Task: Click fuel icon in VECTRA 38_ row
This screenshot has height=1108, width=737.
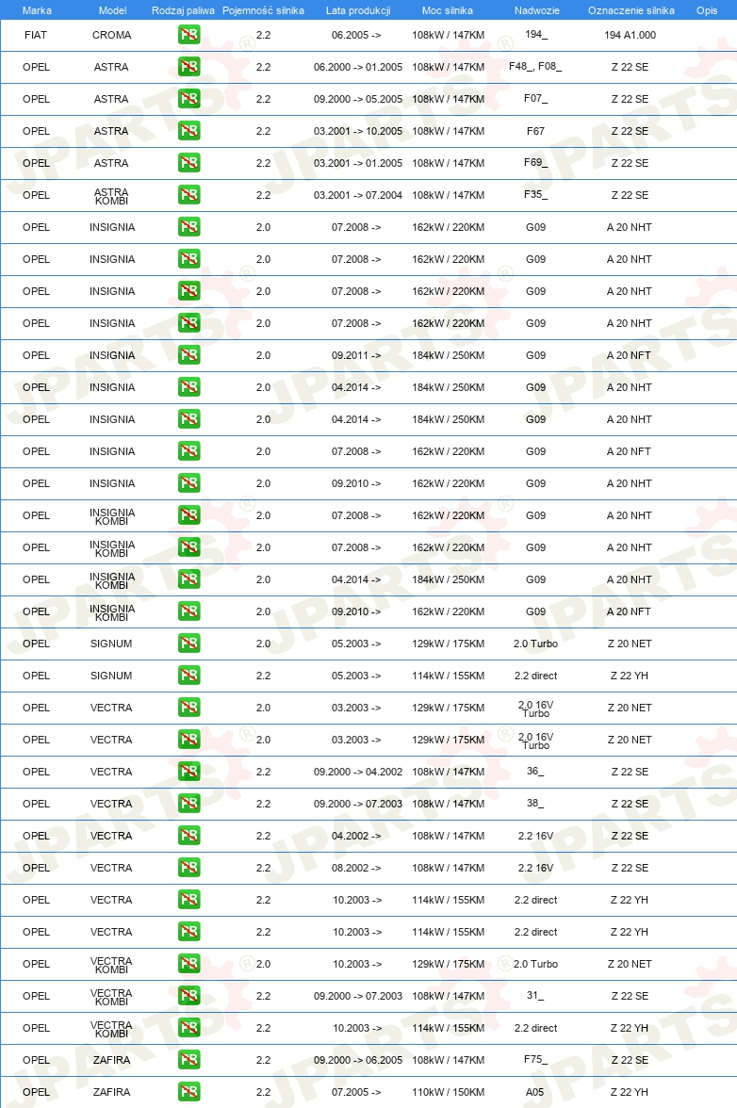Action: coord(188,804)
